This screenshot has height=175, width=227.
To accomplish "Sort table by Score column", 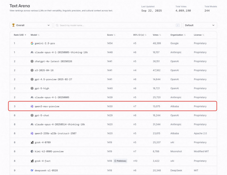I will 111,35.
